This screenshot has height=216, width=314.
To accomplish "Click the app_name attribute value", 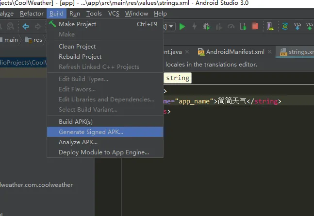I will pyautogui.click(x=194, y=101).
